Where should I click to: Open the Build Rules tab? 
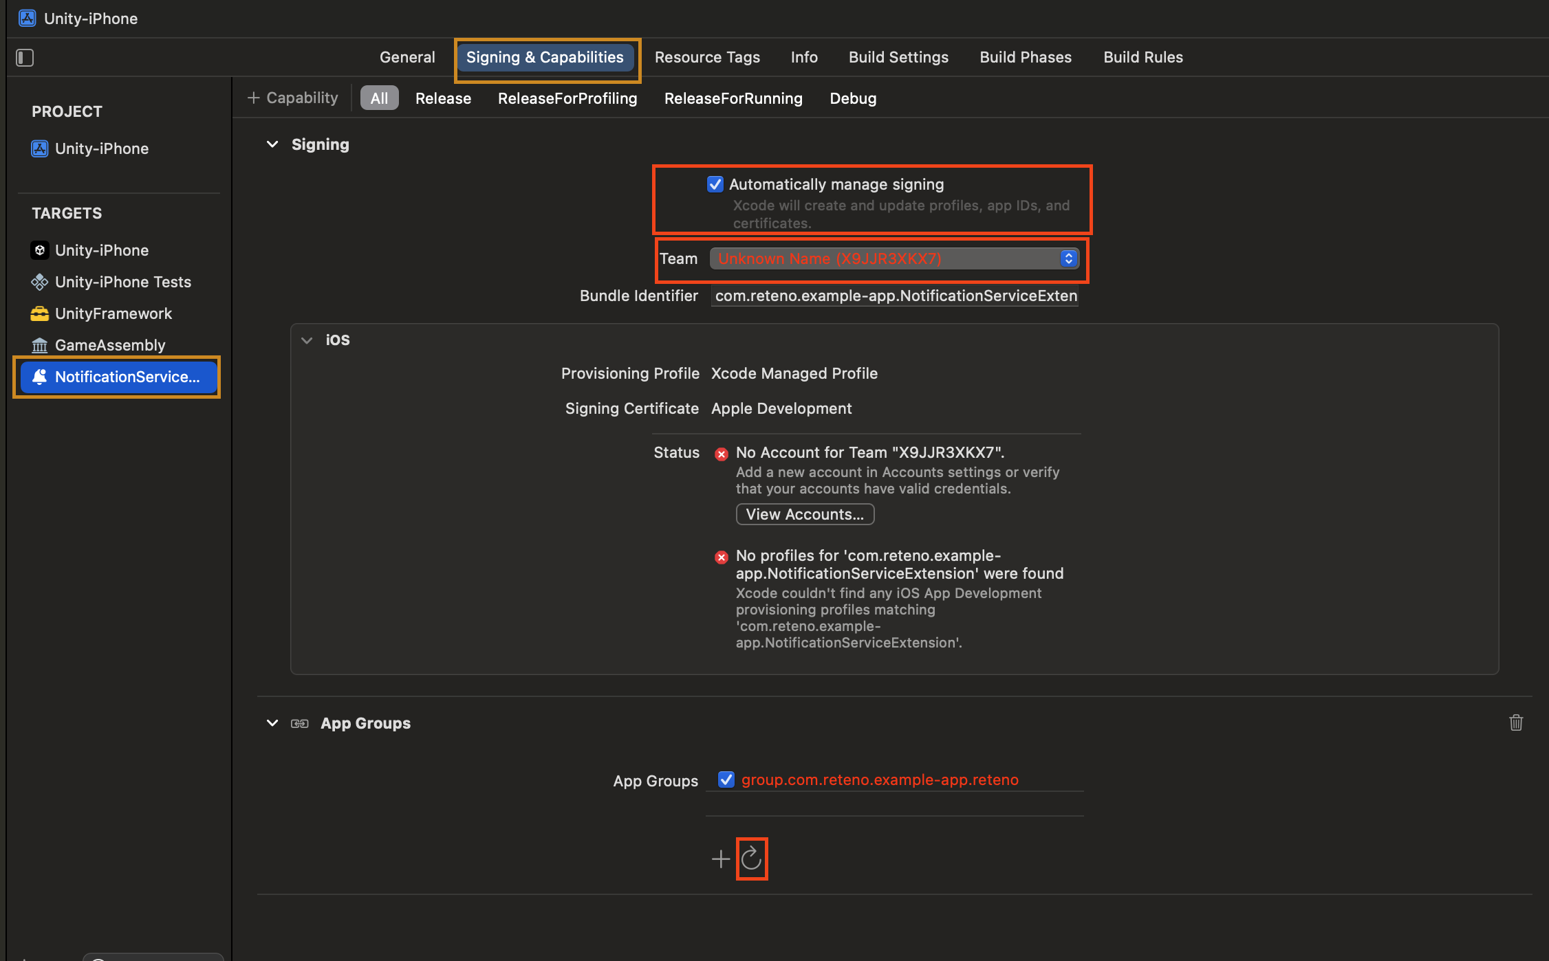(x=1143, y=58)
